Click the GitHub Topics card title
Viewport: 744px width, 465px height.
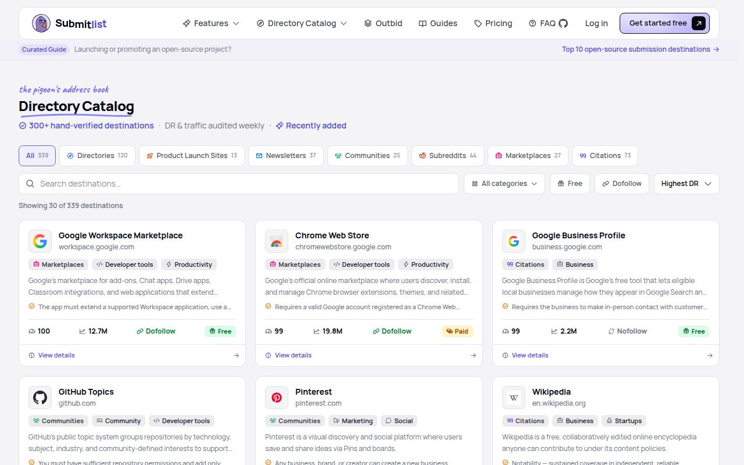point(86,392)
